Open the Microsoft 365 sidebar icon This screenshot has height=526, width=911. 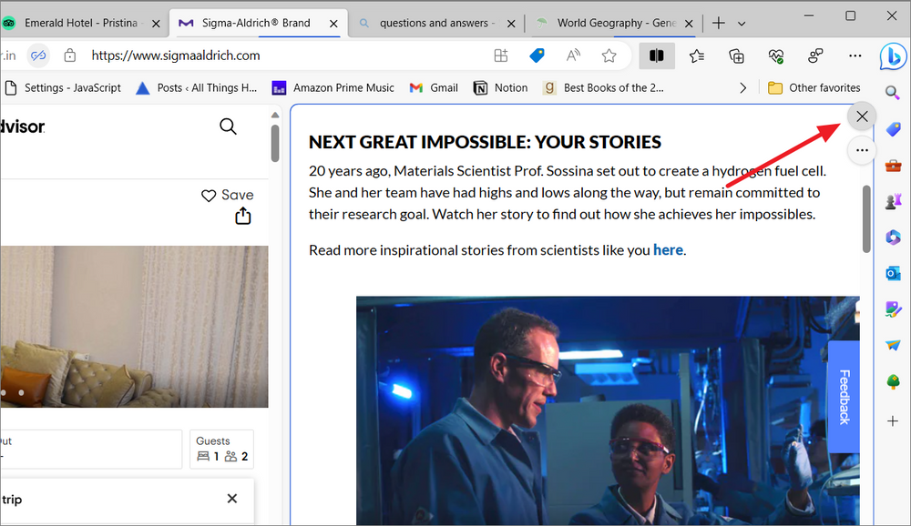pyautogui.click(x=893, y=237)
